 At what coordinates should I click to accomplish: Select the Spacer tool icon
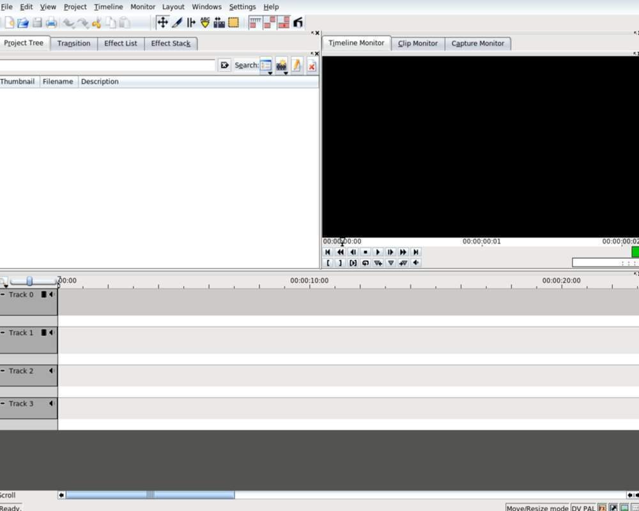coord(191,23)
